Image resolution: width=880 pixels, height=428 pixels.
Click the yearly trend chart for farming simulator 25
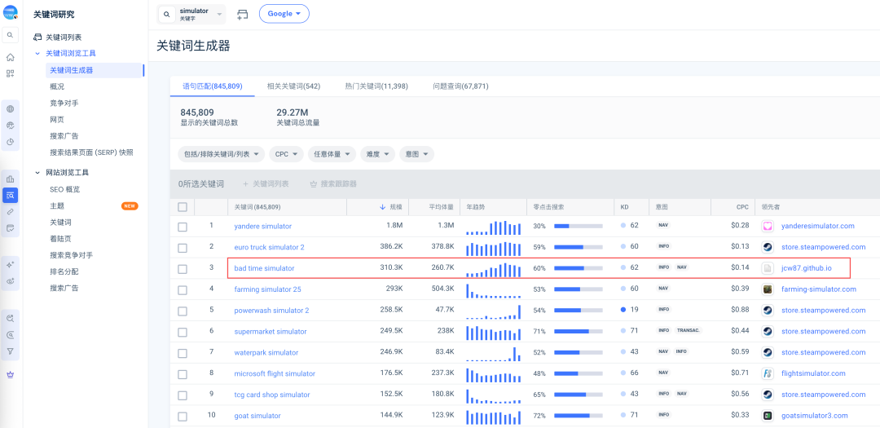point(493,290)
